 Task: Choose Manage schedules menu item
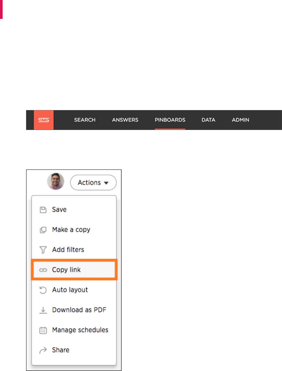pyautogui.click(x=74, y=330)
